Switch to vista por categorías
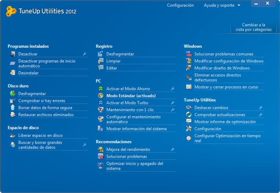Viewport: 280px width, 193px height. point(253,27)
